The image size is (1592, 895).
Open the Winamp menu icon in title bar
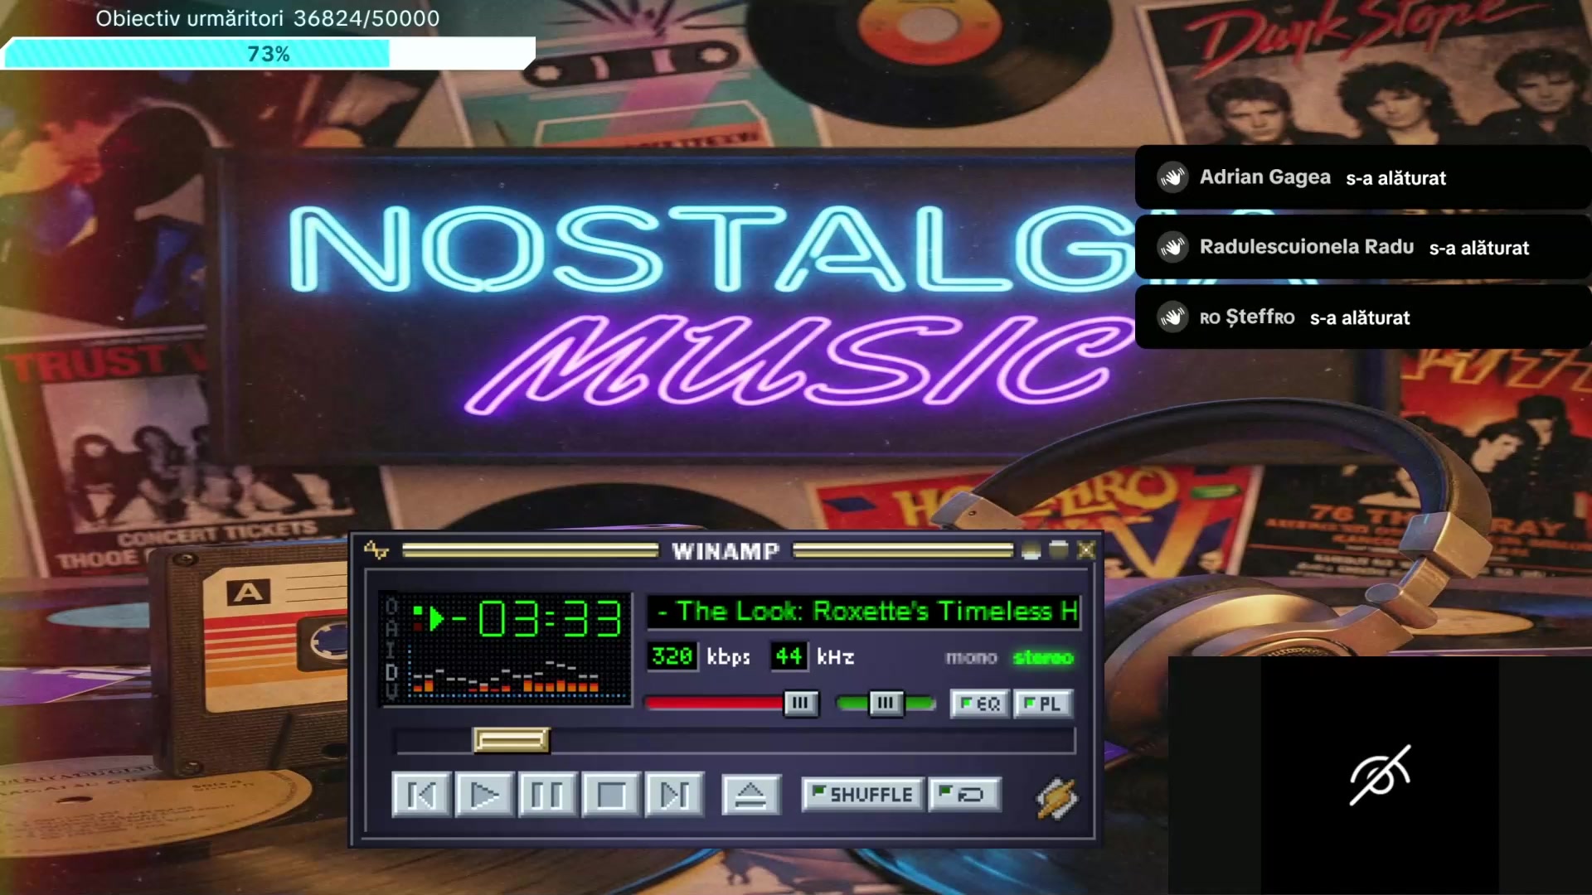376,550
